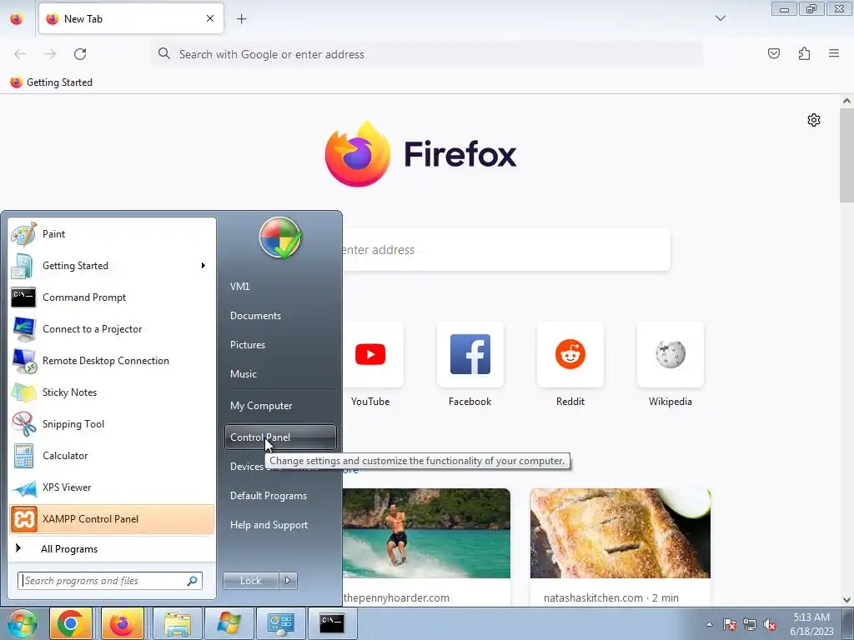Open Calculator from Start menu

112,456
